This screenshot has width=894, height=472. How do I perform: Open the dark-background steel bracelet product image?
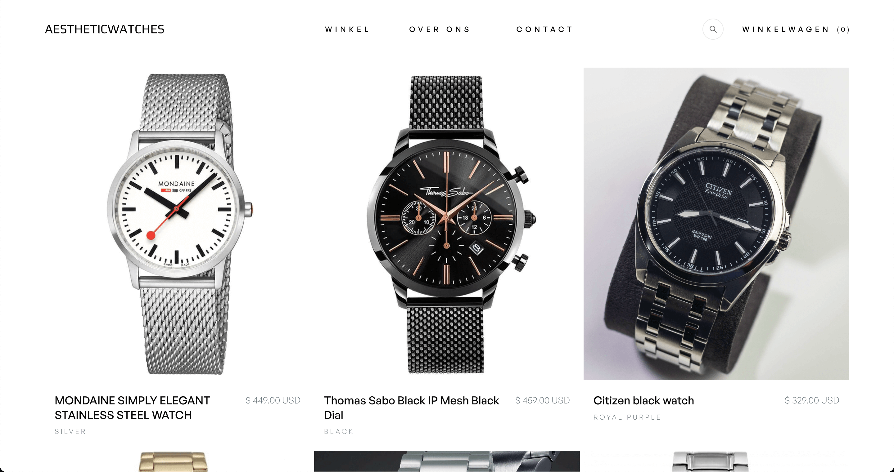(x=447, y=461)
